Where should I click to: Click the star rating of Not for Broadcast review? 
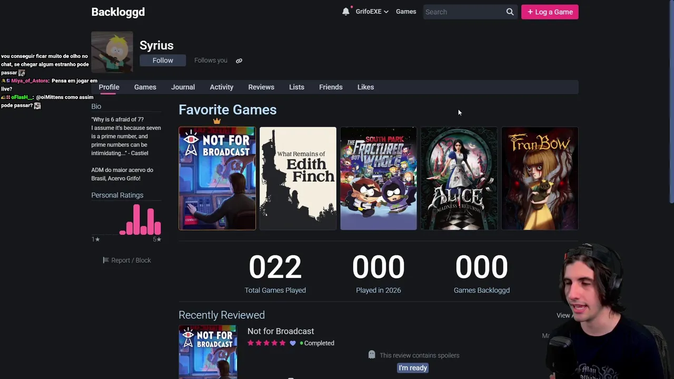[x=266, y=343]
